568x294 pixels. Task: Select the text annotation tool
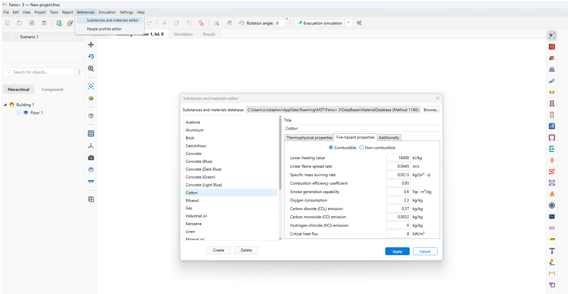point(551,251)
